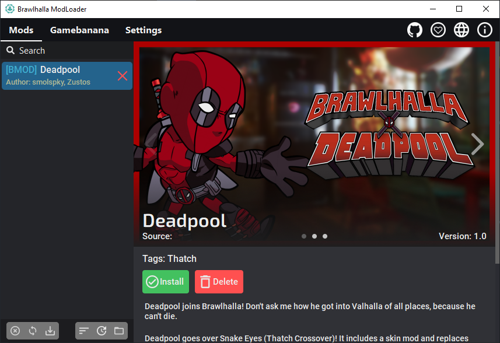Viewport: 500px width, 343px height.
Task: Minimize the ModLoader window
Action: pos(433,9)
